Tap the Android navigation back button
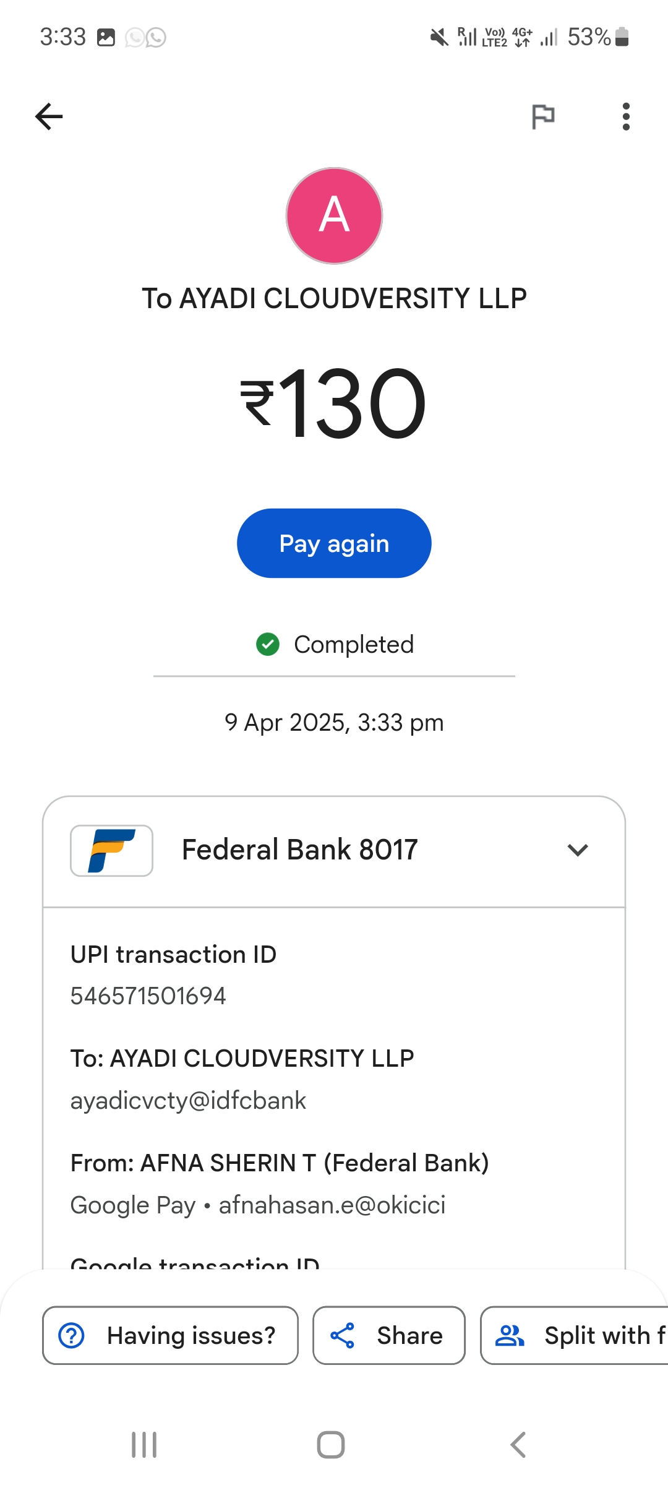Viewport: 668px width, 1485px height. [518, 1445]
